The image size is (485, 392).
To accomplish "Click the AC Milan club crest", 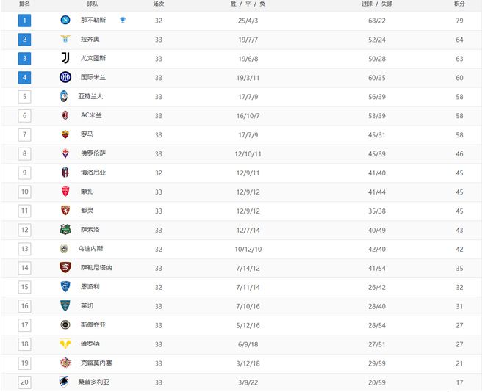I will (65, 115).
